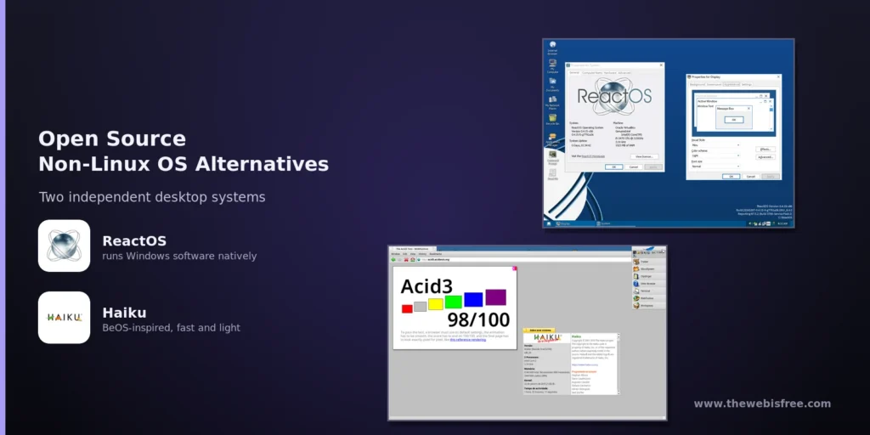The image size is (870, 435).
Task: Click OK in System properties dialog
Action: (x=613, y=167)
